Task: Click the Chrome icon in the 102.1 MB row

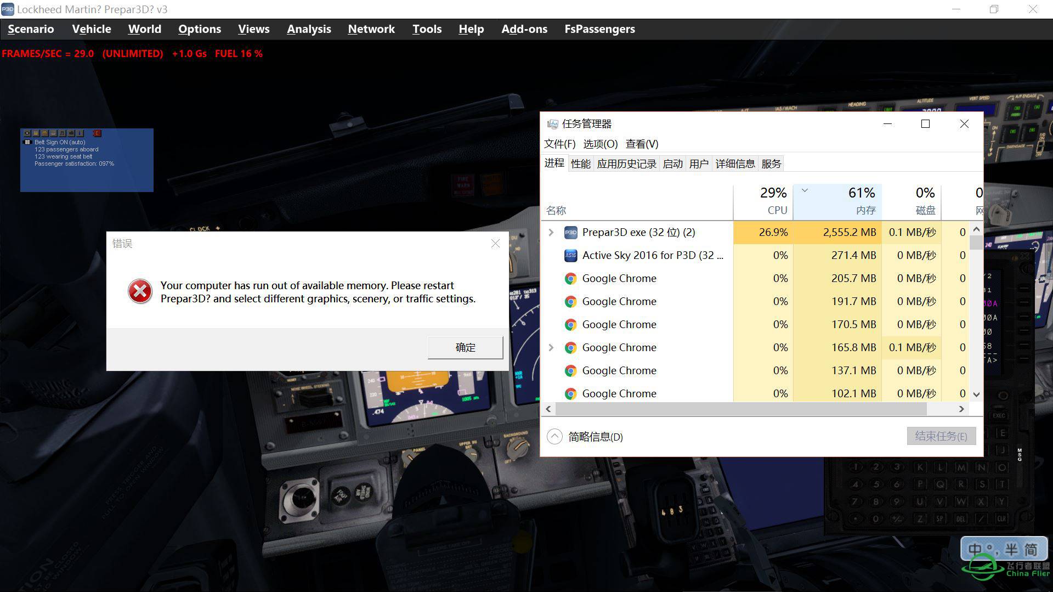Action: click(570, 394)
